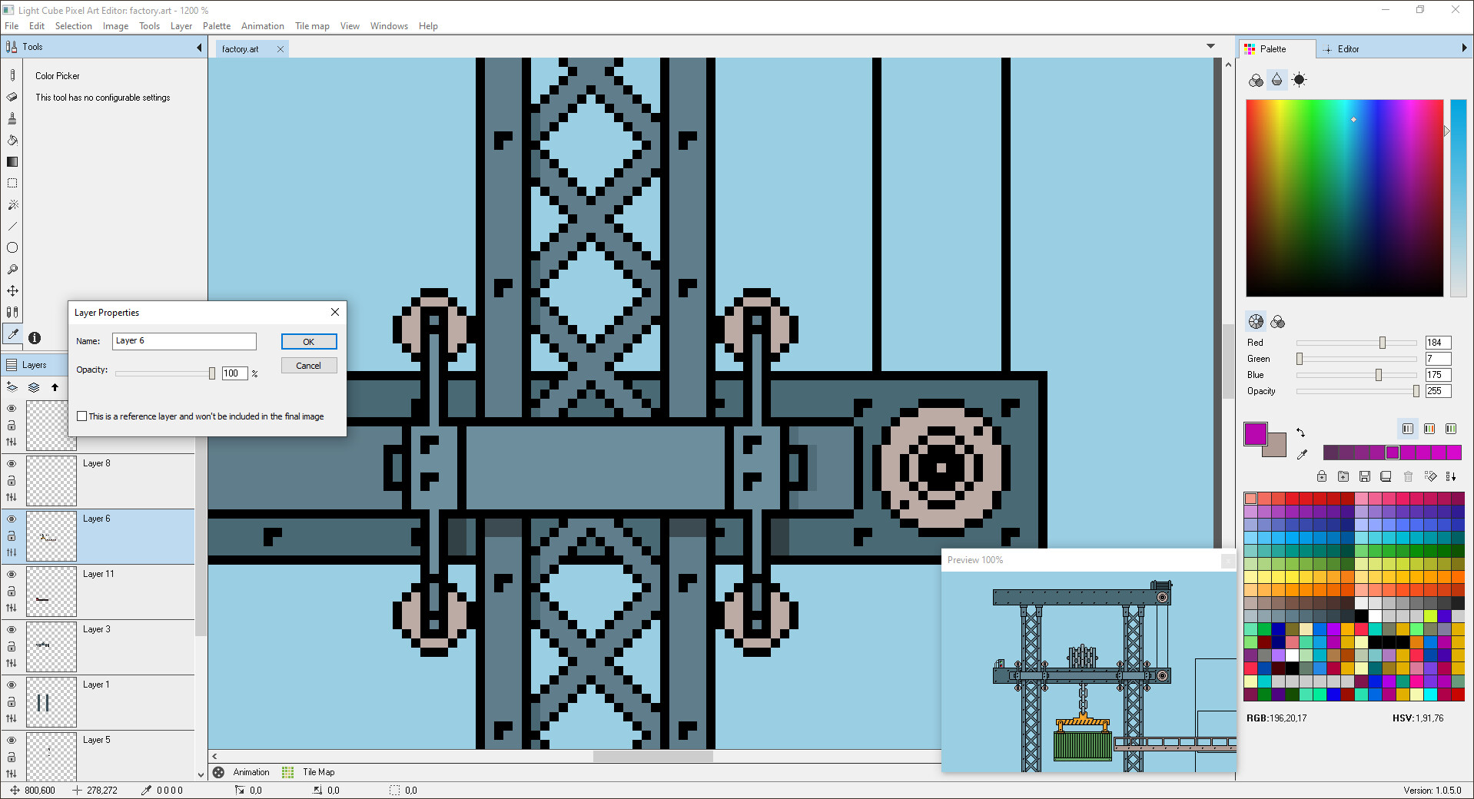Save the current palette with the disk icon
Screen dimensions: 1474x799
coord(1365,476)
